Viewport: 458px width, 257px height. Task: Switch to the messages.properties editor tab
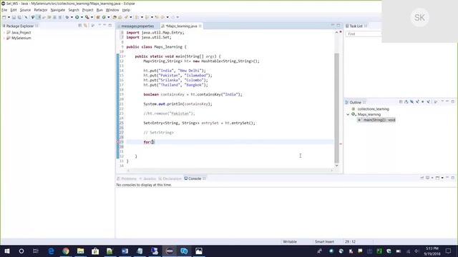pos(137,26)
